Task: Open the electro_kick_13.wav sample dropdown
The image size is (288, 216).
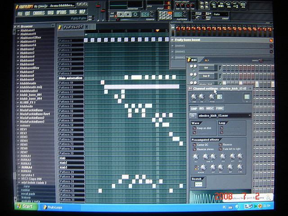Action: (249, 115)
